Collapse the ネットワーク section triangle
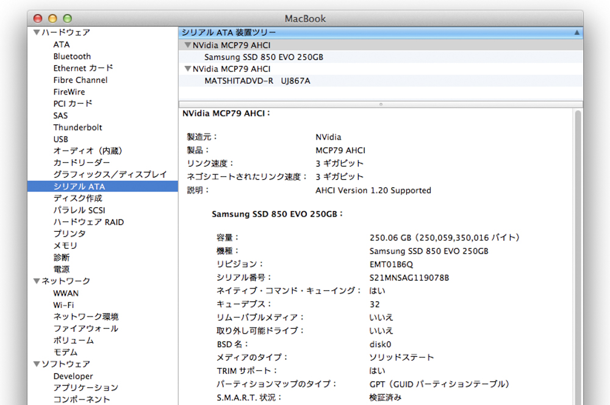The width and height of the screenshot is (610, 405). [x=37, y=281]
